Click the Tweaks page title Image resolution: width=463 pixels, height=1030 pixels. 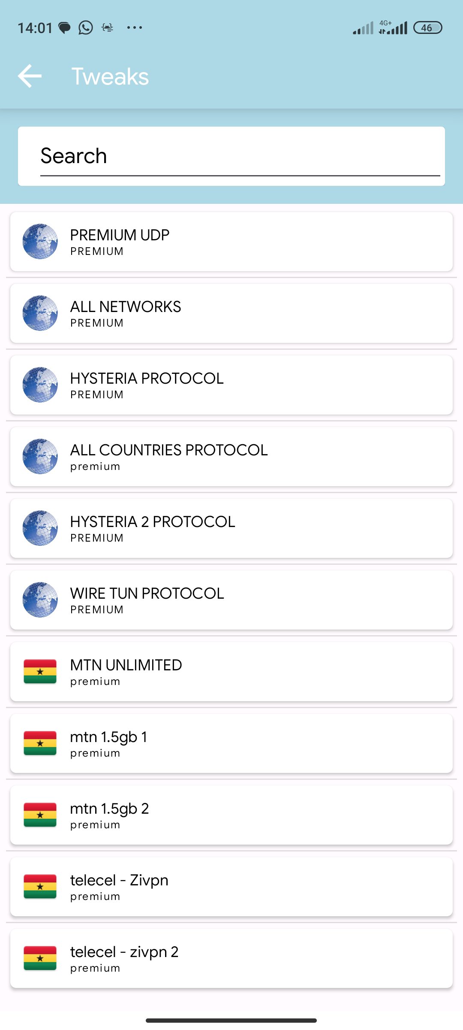(x=110, y=76)
